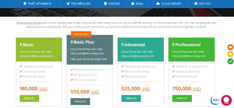Open the Hosting menu item
This screenshot has height=108, width=234.
click(112, 4)
